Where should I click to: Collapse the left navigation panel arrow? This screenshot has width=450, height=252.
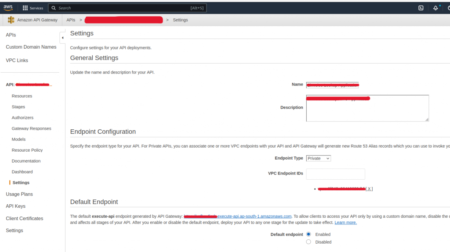point(62,38)
